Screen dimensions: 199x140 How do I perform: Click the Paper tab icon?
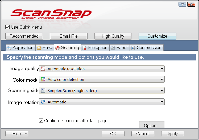tap(113, 48)
